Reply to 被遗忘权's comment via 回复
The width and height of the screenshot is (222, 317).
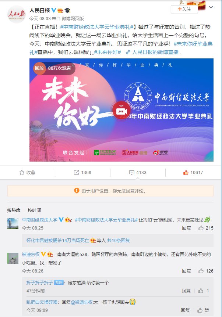pyautogui.click(x=186, y=271)
